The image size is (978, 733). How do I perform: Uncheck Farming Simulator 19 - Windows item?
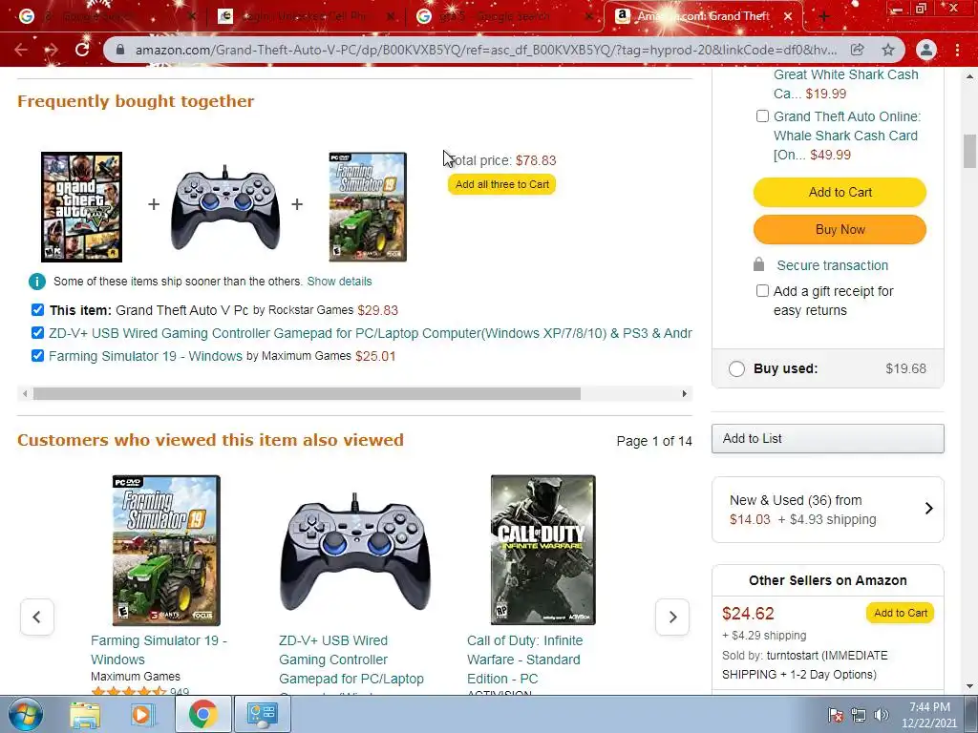point(37,355)
